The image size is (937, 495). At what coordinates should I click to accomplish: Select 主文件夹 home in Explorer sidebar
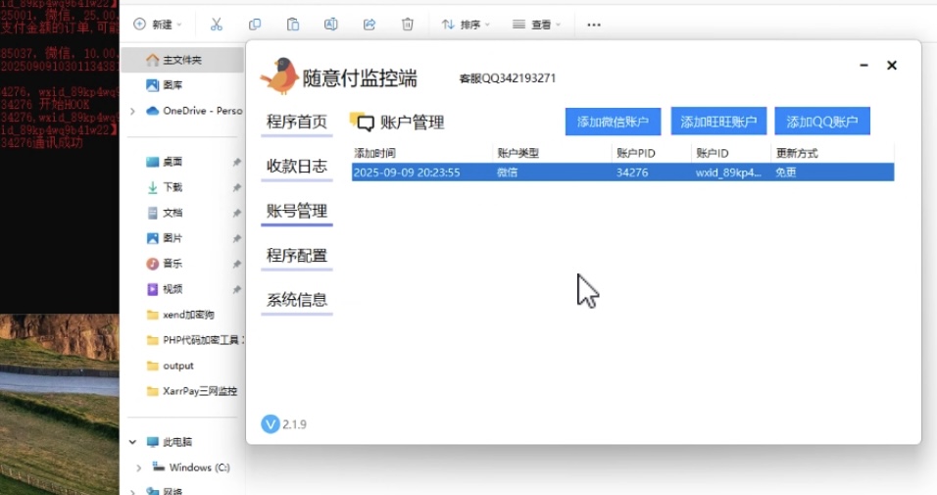tap(181, 60)
